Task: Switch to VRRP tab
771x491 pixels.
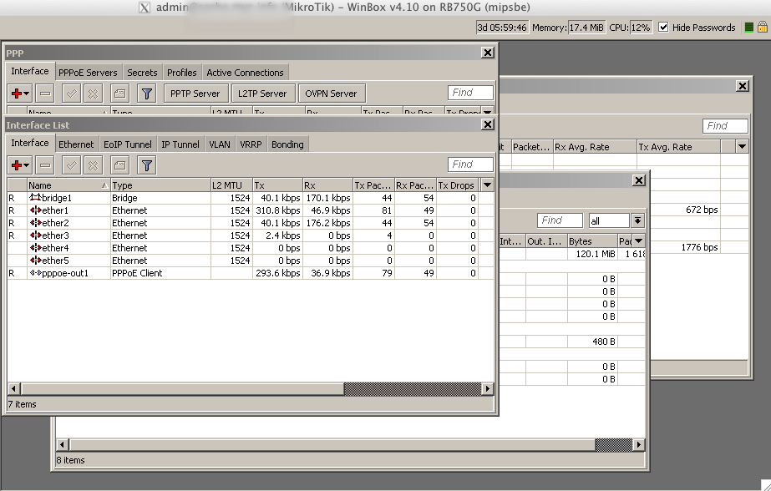Action: click(251, 144)
